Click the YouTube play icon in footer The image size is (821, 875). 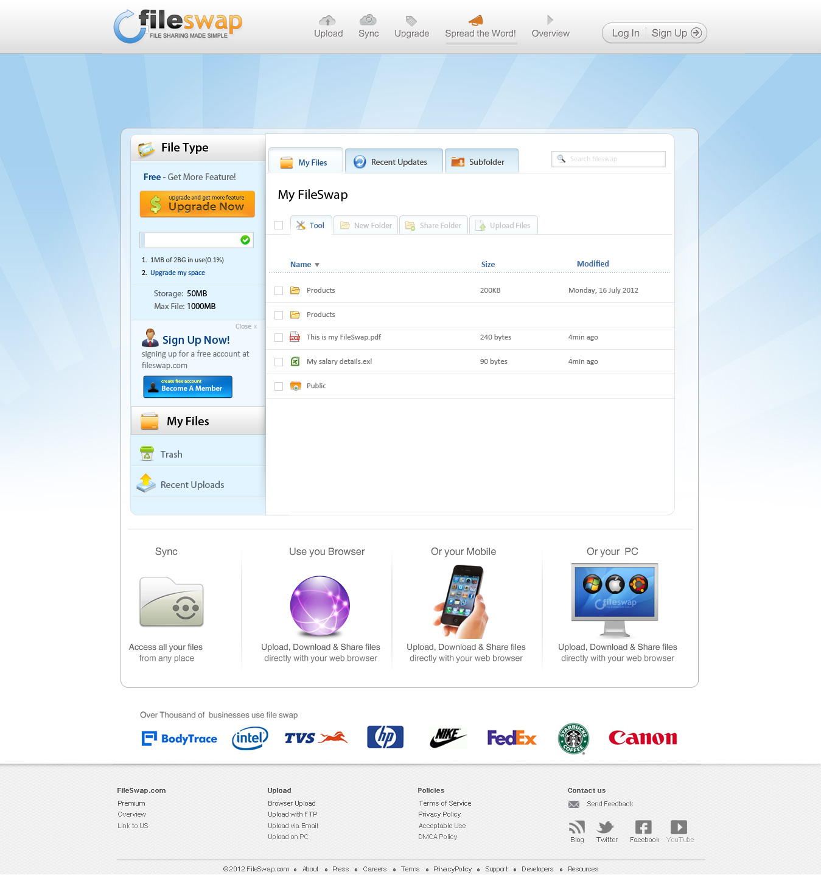679,827
